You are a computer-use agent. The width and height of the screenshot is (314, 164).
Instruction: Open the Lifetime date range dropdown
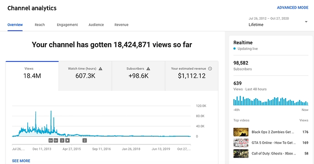click(278, 22)
